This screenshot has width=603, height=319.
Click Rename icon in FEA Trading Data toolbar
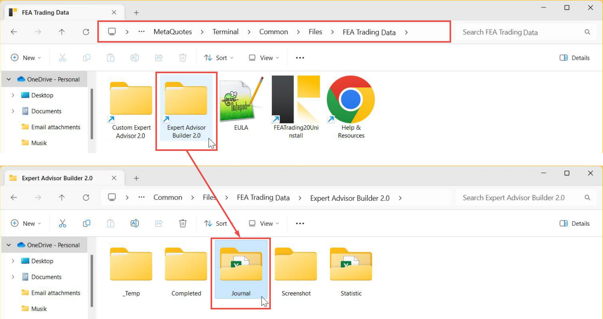click(135, 58)
